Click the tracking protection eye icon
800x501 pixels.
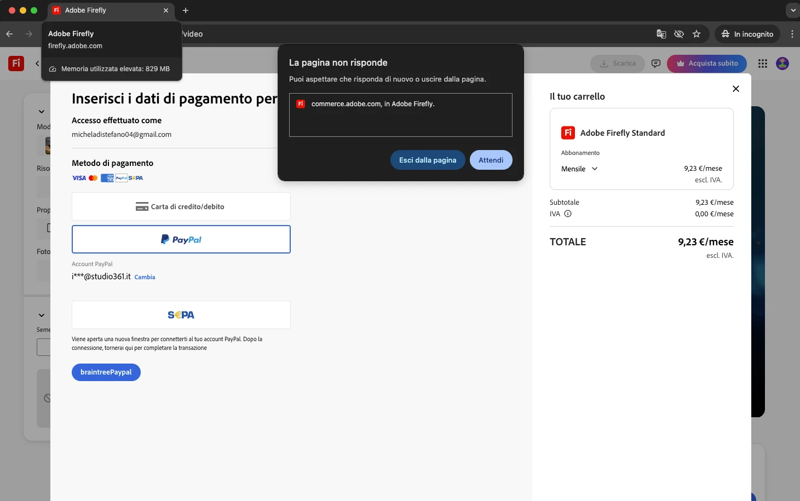[679, 34]
